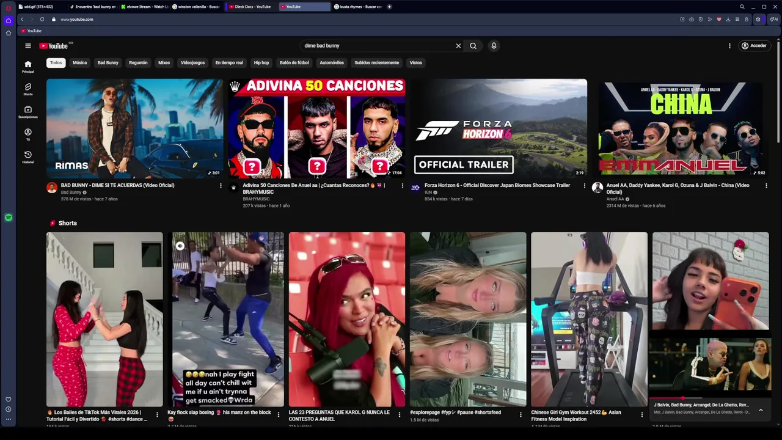Open the browser downloads icon
Viewport: 782px width, 440px height.
click(728, 20)
